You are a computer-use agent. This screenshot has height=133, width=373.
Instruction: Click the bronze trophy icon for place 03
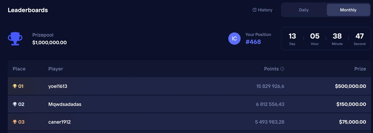pyautogui.click(x=15, y=122)
